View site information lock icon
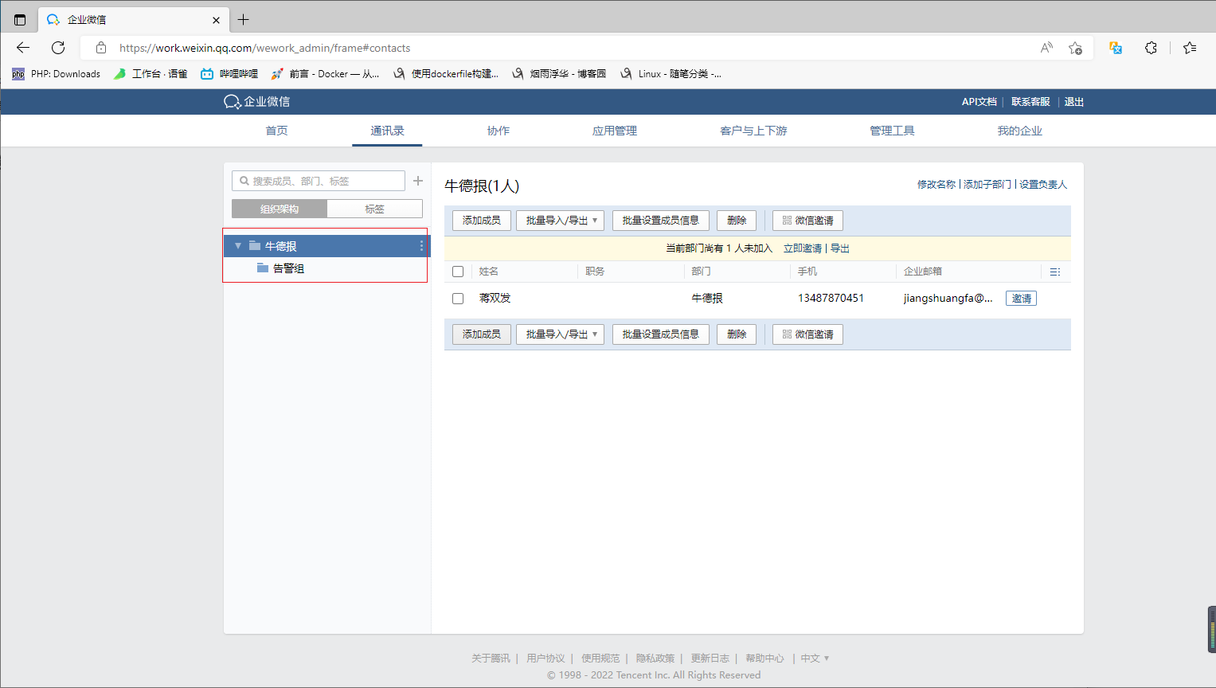Screen dimensions: 1216x688 [101, 48]
